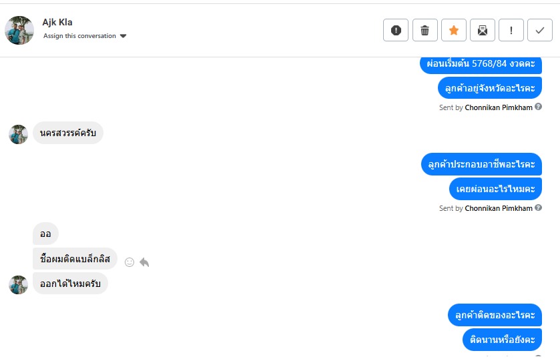Delete the conversation using trash icon
Image resolution: width=560 pixels, height=363 pixels.
pyautogui.click(x=425, y=30)
